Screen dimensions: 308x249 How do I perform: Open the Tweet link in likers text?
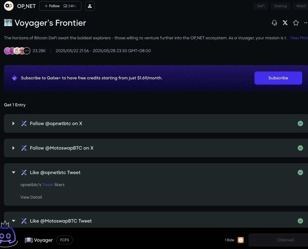(x=48, y=185)
